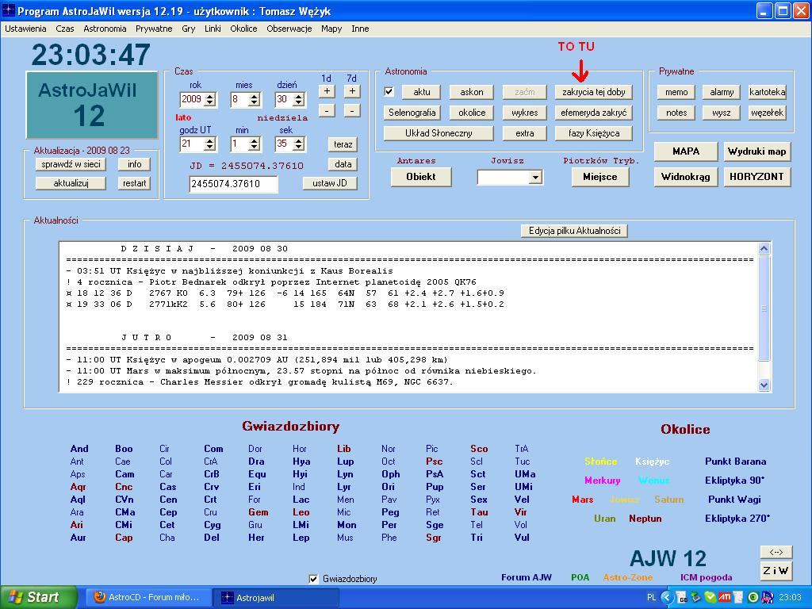The width and height of the screenshot is (812, 609).
Task: Open the Obserwacje menu
Action: pyautogui.click(x=289, y=29)
